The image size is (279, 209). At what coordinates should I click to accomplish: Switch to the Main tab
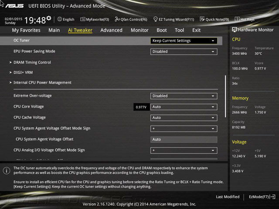pyautogui.click(x=54, y=30)
